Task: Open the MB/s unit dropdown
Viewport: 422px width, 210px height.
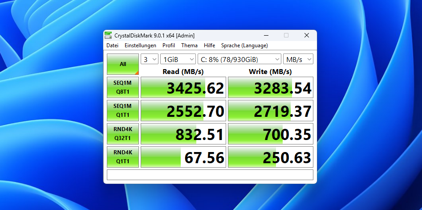Action: click(x=298, y=59)
